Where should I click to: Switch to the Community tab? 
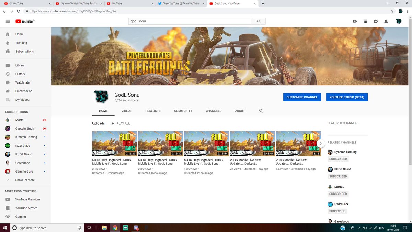point(183,111)
